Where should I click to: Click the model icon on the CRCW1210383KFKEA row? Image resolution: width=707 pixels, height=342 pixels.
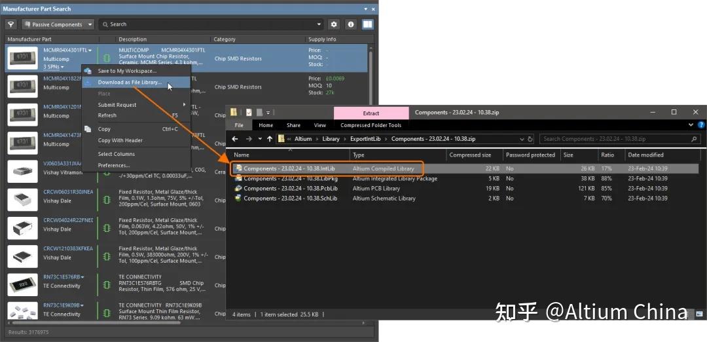point(107,257)
